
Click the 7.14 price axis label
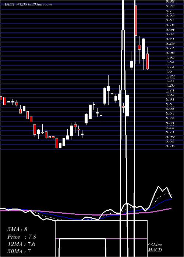click(170, 90)
